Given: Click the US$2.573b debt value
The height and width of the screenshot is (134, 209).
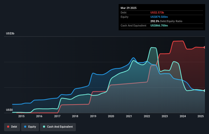Looking at the screenshot, I should tap(157, 12).
